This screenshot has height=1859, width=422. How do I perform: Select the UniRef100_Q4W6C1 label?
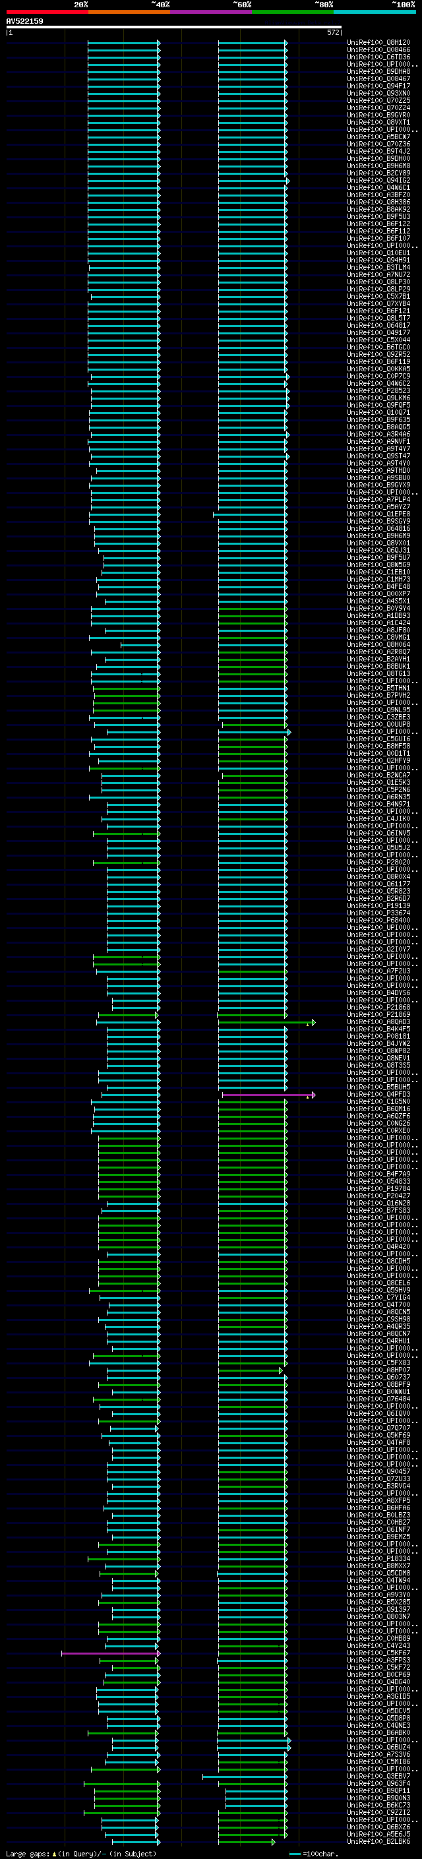pos(378,188)
